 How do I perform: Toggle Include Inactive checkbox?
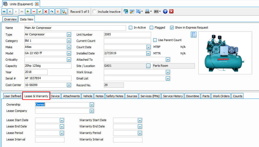coord(94,12)
